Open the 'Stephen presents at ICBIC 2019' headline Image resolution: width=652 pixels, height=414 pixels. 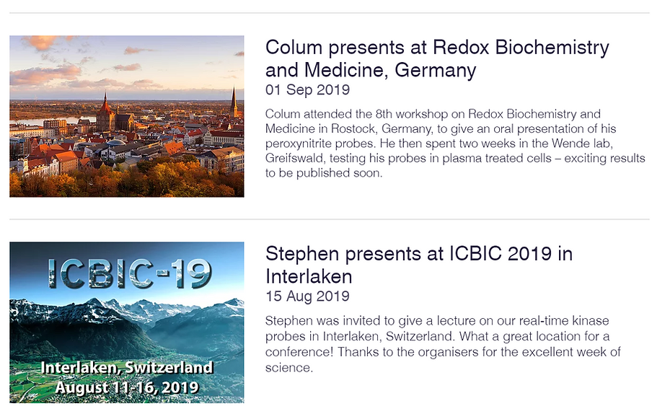point(419,265)
